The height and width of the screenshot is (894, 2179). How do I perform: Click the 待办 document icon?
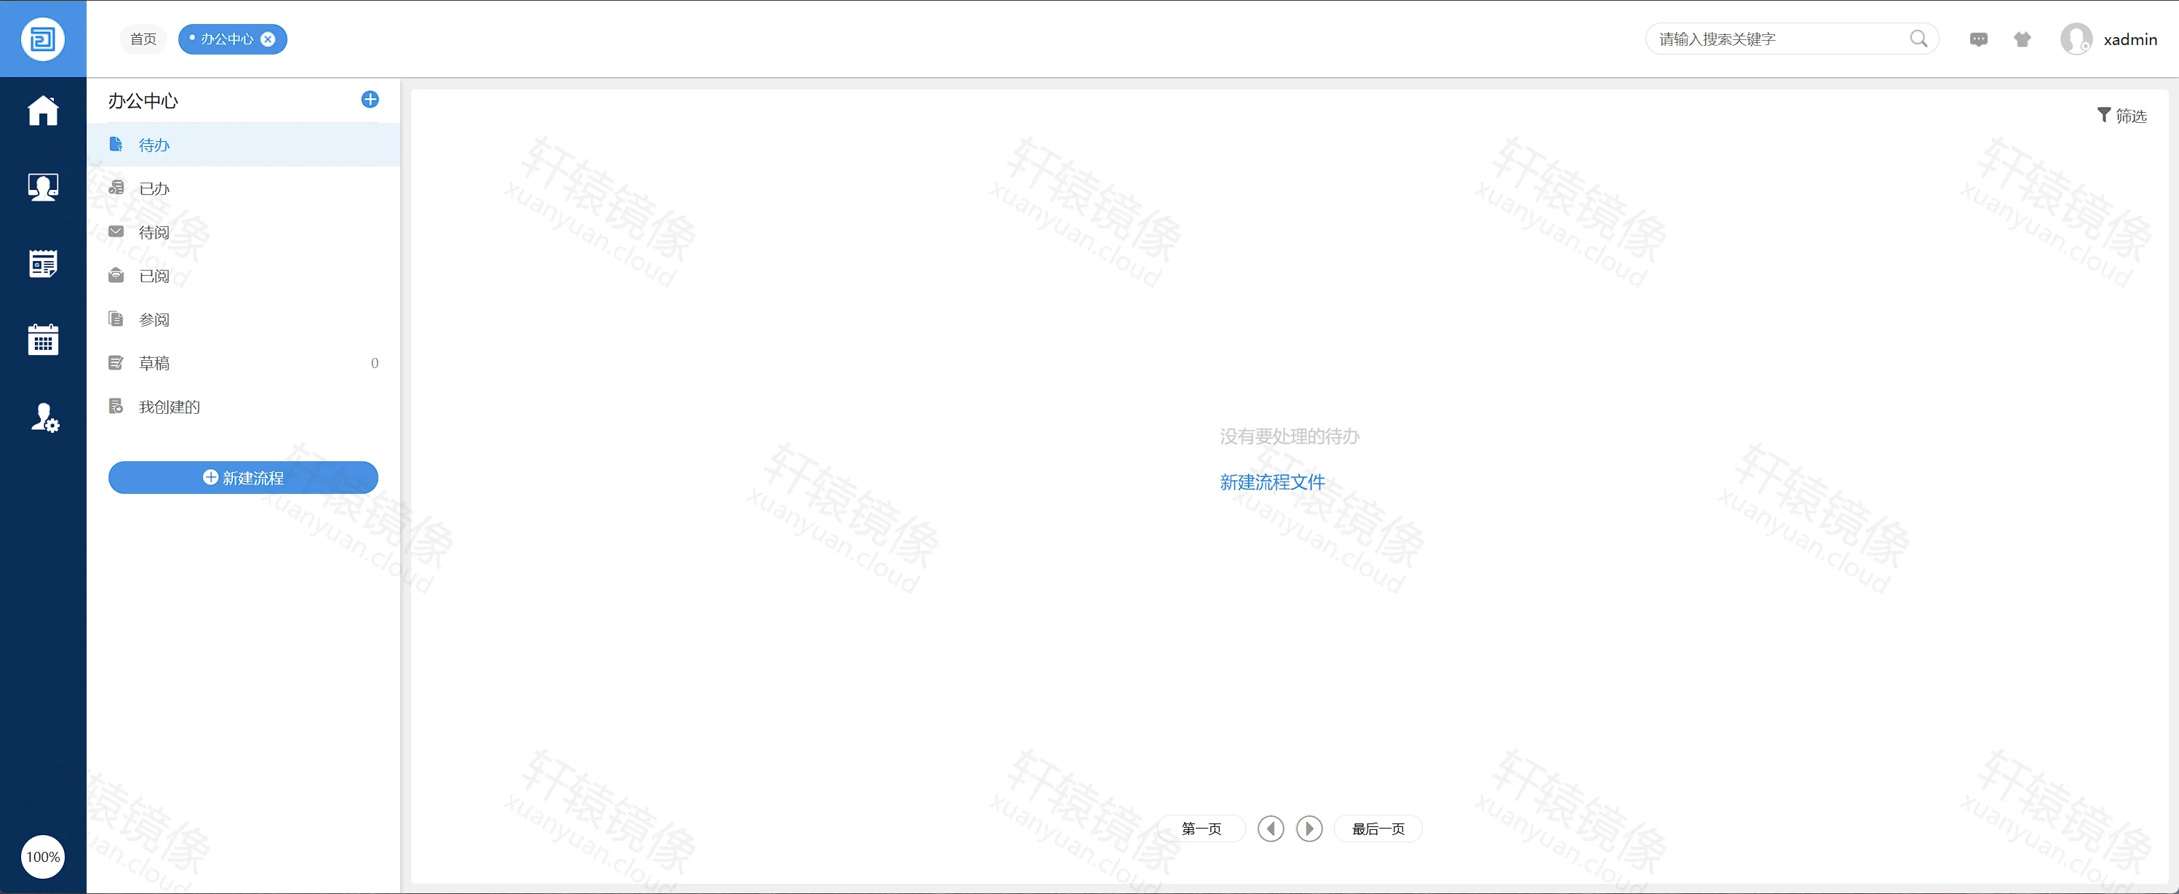tap(116, 145)
